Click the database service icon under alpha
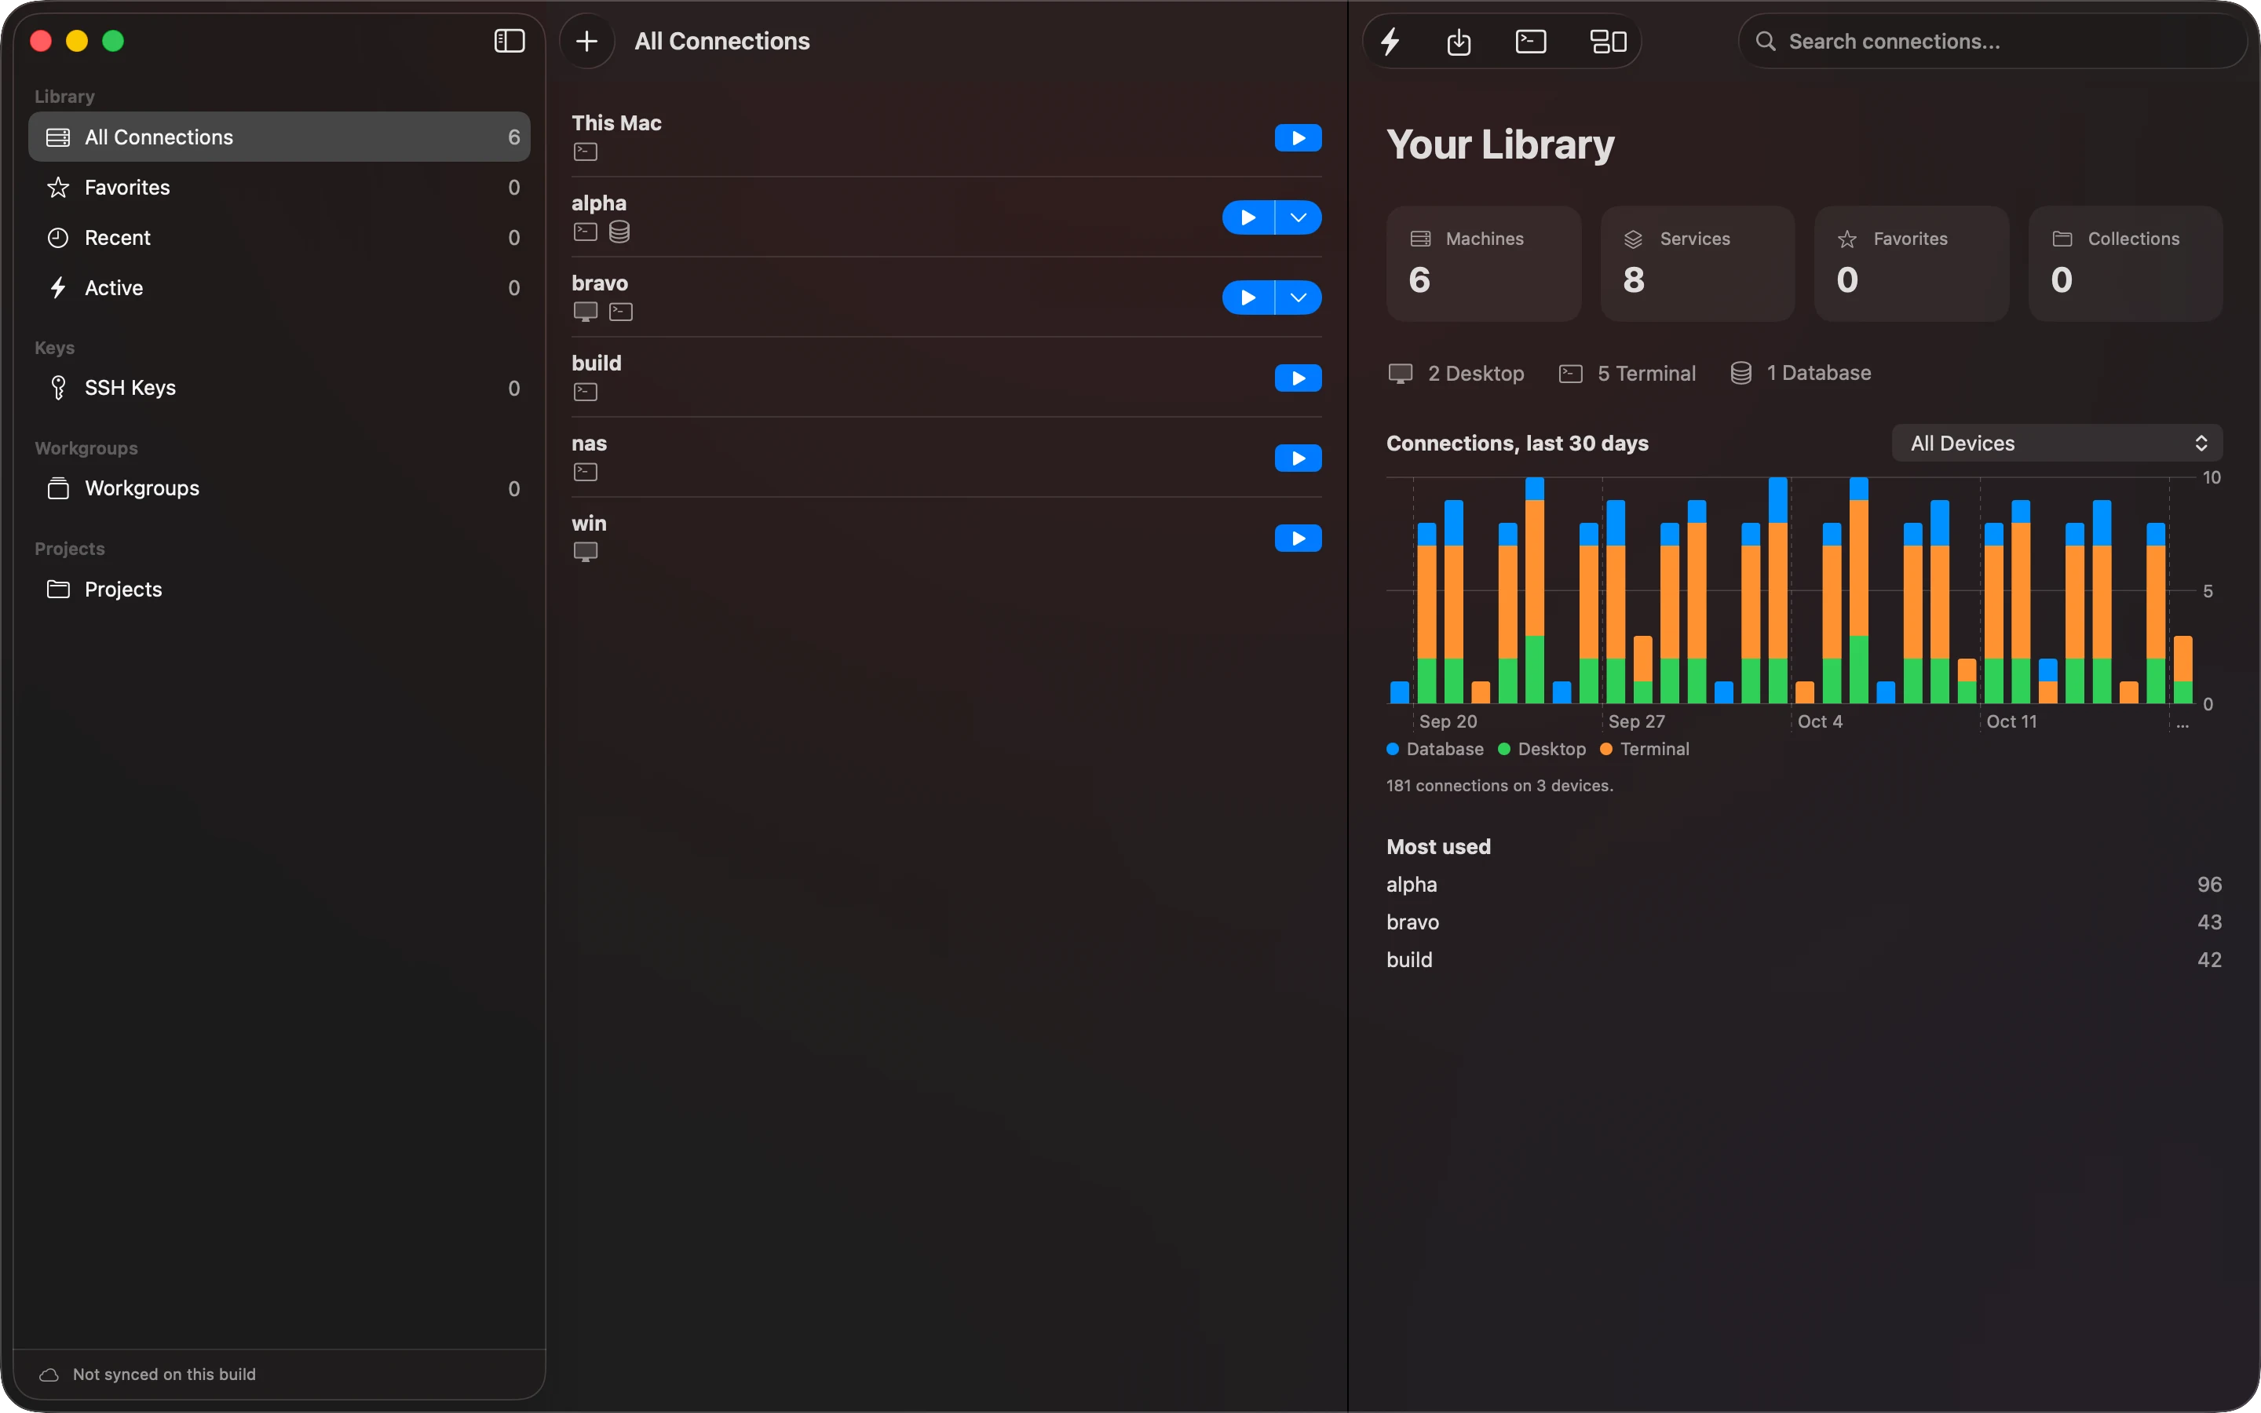Image resolution: width=2261 pixels, height=1413 pixels. coord(619,232)
